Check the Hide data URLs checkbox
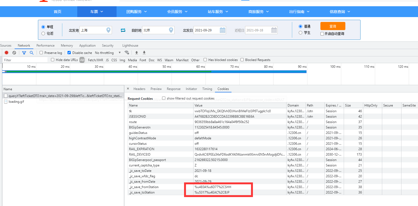Image resolution: width=418 pixels, height=206 pixels. (x=53, y=60)
